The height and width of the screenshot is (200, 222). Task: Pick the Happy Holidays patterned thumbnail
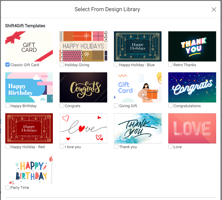point(83,47)
